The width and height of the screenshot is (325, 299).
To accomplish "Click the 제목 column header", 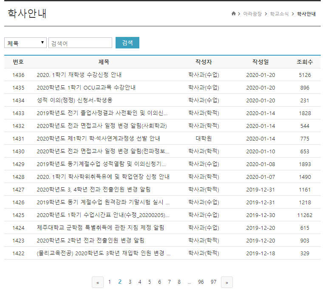I will coord(104,62).
